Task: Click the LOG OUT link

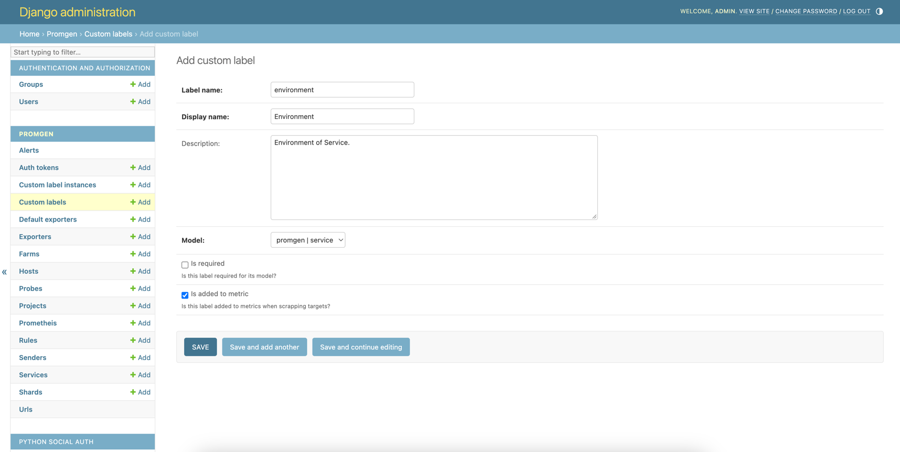Action: (856, 11)
